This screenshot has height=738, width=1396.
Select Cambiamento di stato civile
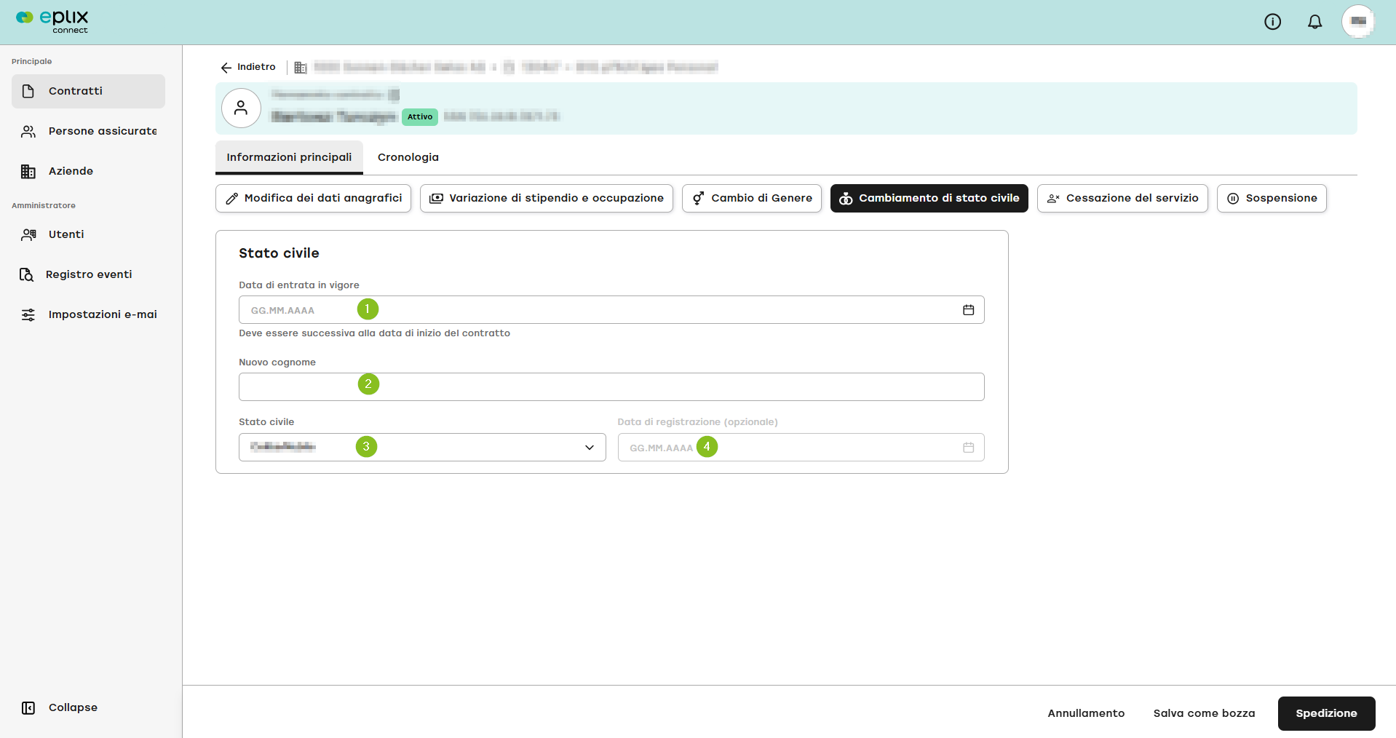pyautogui.click(x=929, y=198)
